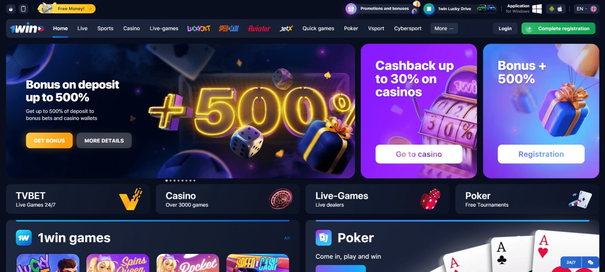Screen dimensions: 605x272
Task: Click the Promotions and bonuses gift icon
Action: (351, 9)
